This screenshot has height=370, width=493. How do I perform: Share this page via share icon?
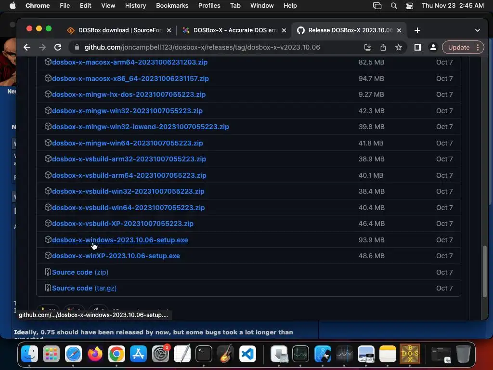click(383, 47)
